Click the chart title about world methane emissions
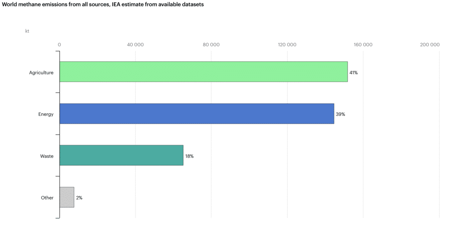 tap(103, 5)
